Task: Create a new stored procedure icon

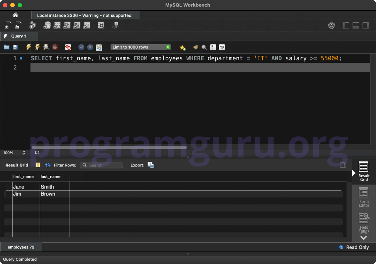Action: (77, 25)
